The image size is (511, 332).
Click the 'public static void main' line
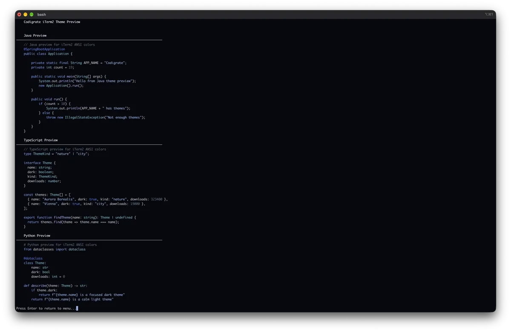(69, 76)
